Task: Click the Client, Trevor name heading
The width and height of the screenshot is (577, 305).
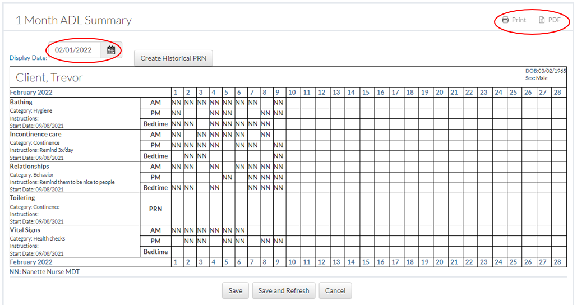Action: [49, 78]
